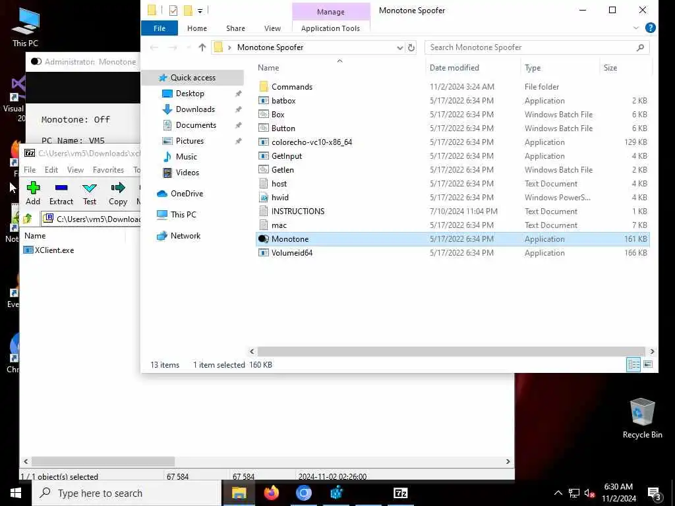Click the Explorer horizontal scrollbar

tap(451, 352)
